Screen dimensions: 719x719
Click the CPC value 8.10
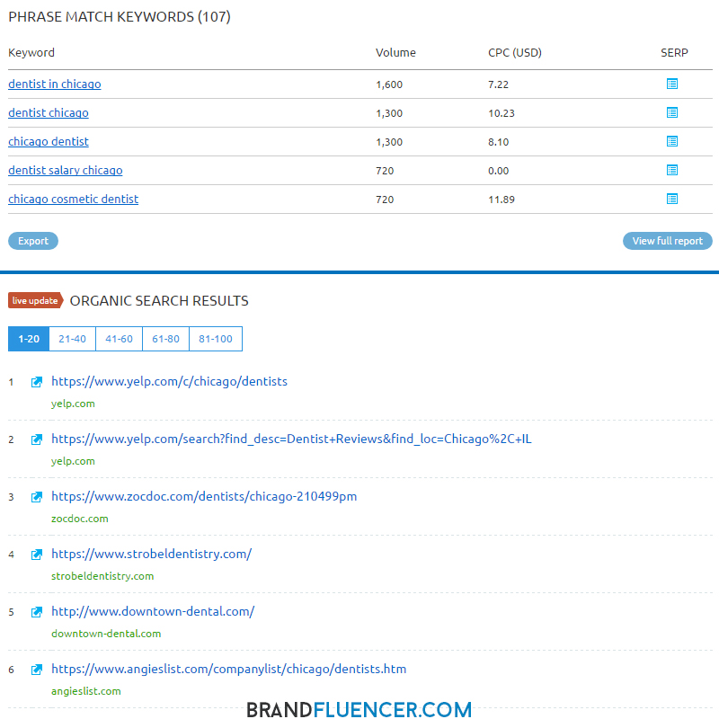click(x=498, y=142)
